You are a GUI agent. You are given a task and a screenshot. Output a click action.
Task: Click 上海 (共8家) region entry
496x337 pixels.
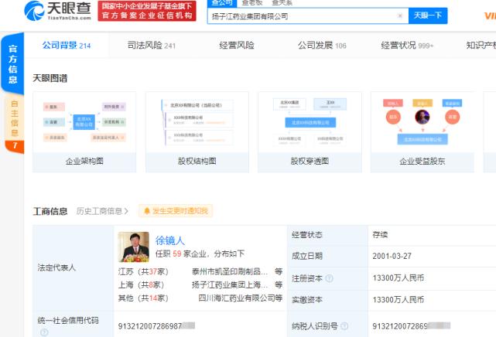pos(141,285)
